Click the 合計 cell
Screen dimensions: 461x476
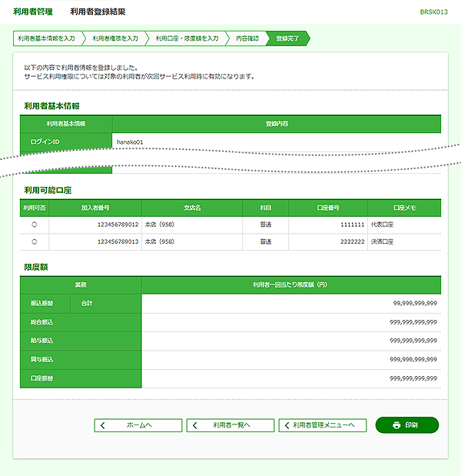tap(105, 303)
